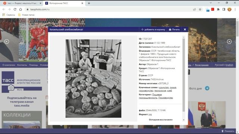Click the camera Фото icon
This screenshot has height=134, width=239.
[11, 88]
